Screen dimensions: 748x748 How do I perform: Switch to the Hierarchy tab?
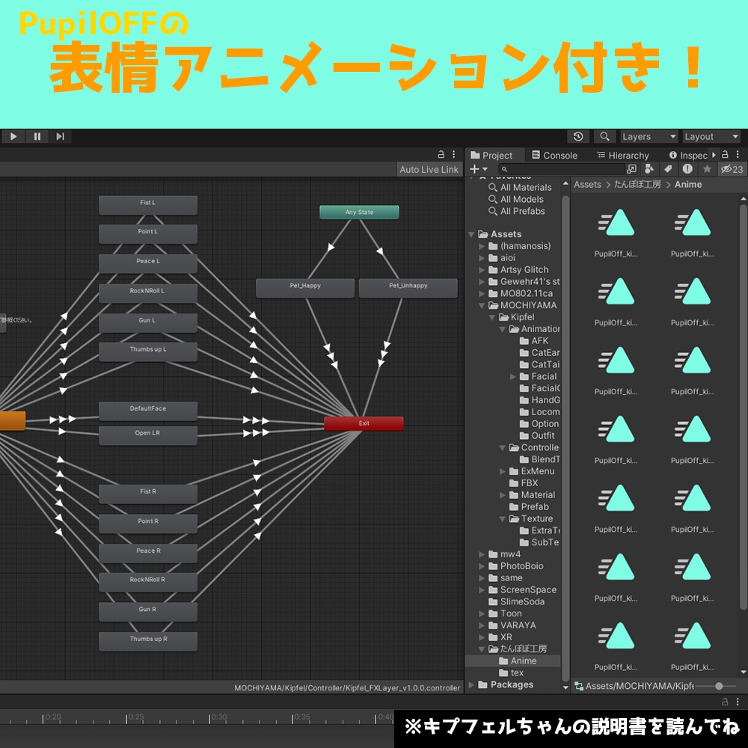click(x=624, y=155)
